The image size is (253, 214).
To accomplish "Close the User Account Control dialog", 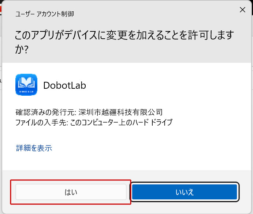I will click(242, 10).
